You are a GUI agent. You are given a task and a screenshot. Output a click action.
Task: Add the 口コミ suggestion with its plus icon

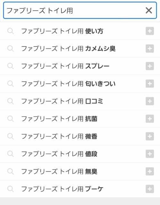(150, 101)
